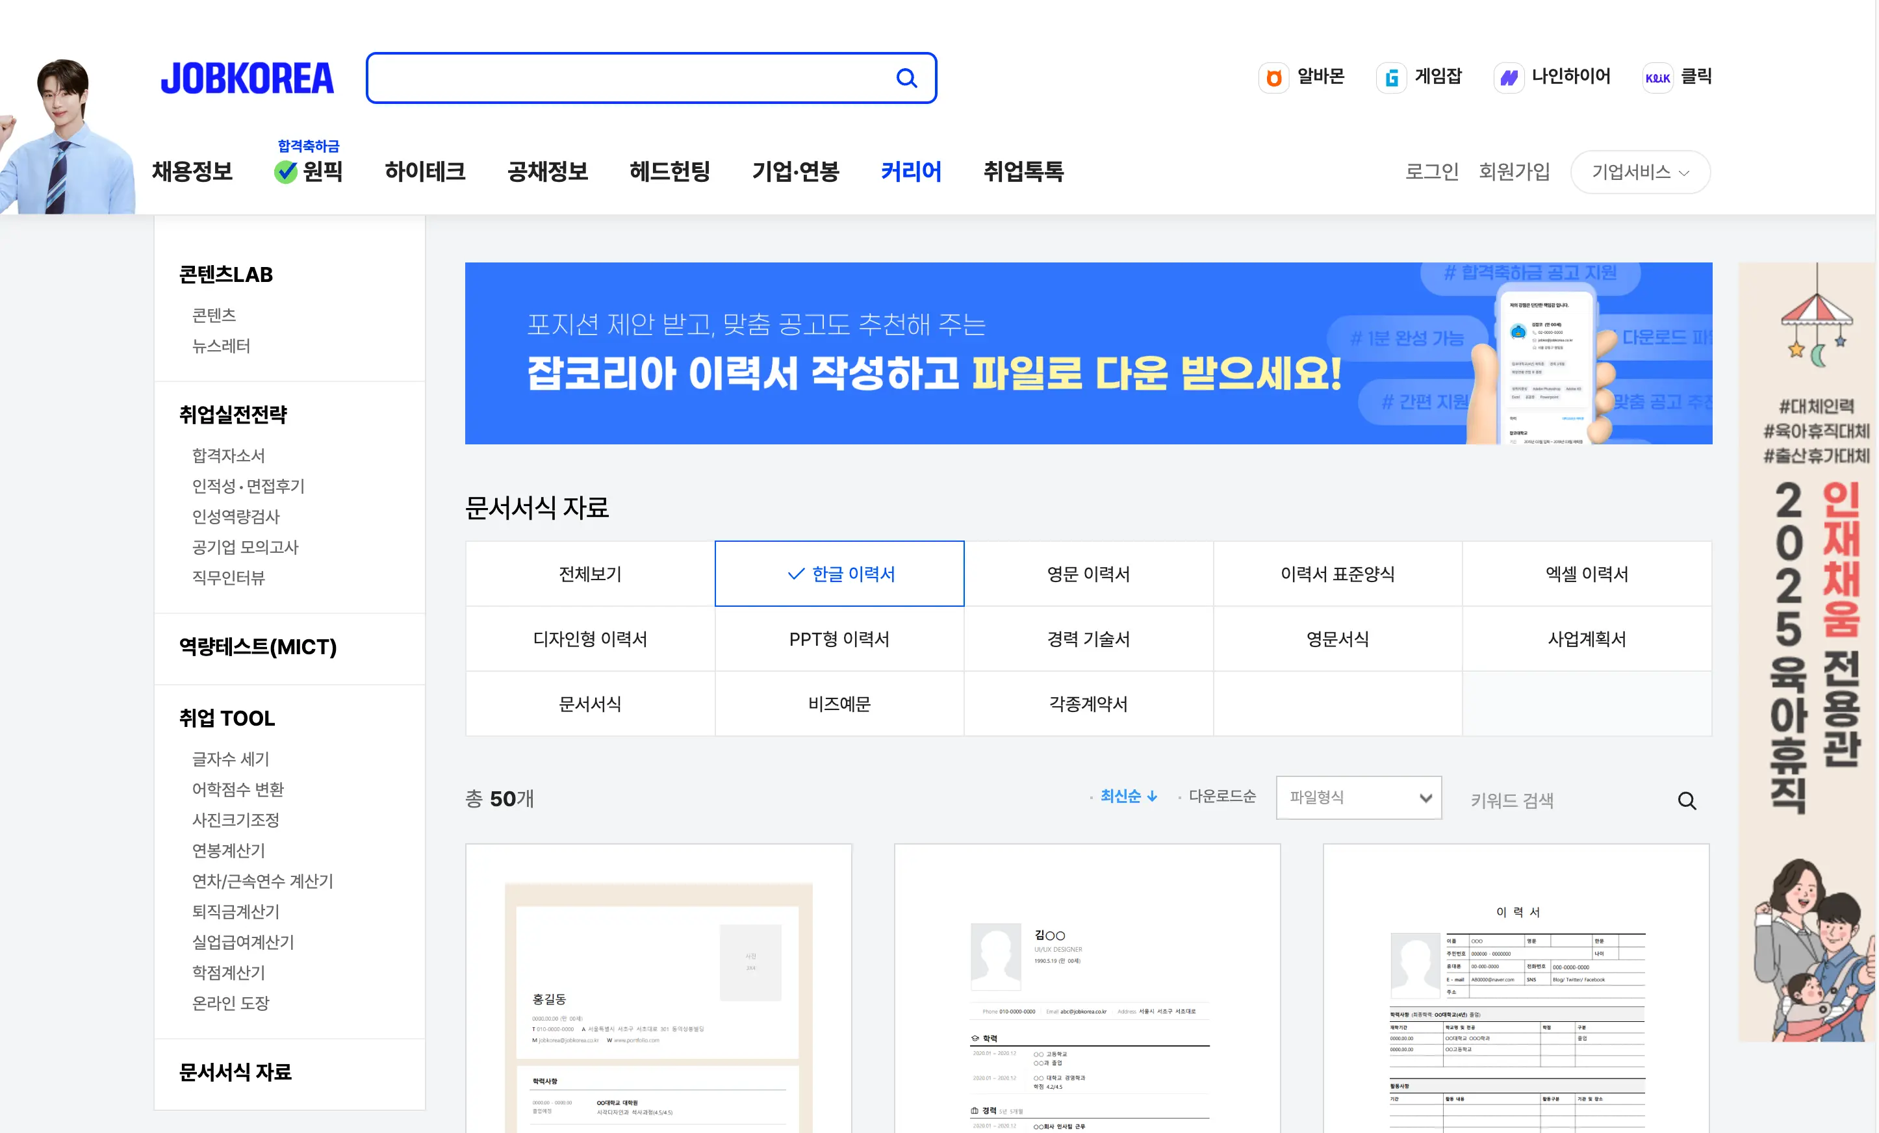Click the down arrow next to 최신순
This screenshot has height=1133, width=1879.
click(1152, 796)
